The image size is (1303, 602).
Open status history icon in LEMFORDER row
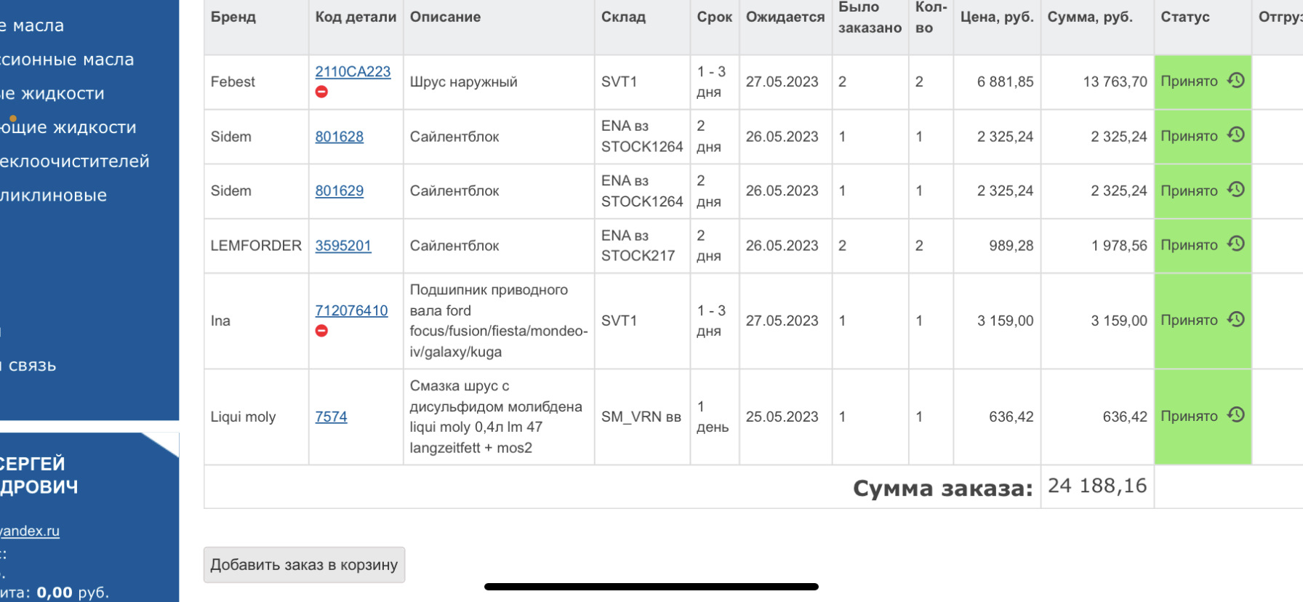1236,244
